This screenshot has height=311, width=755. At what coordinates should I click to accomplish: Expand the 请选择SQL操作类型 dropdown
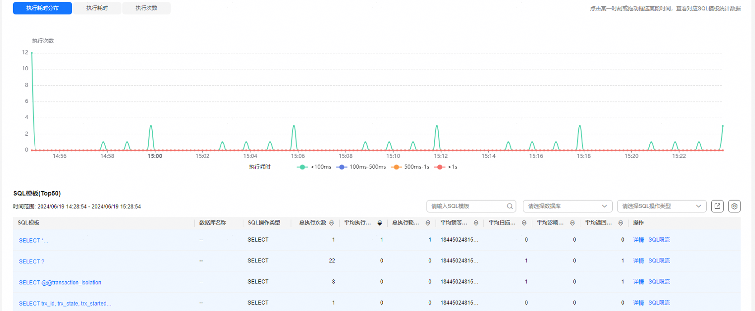661,206
